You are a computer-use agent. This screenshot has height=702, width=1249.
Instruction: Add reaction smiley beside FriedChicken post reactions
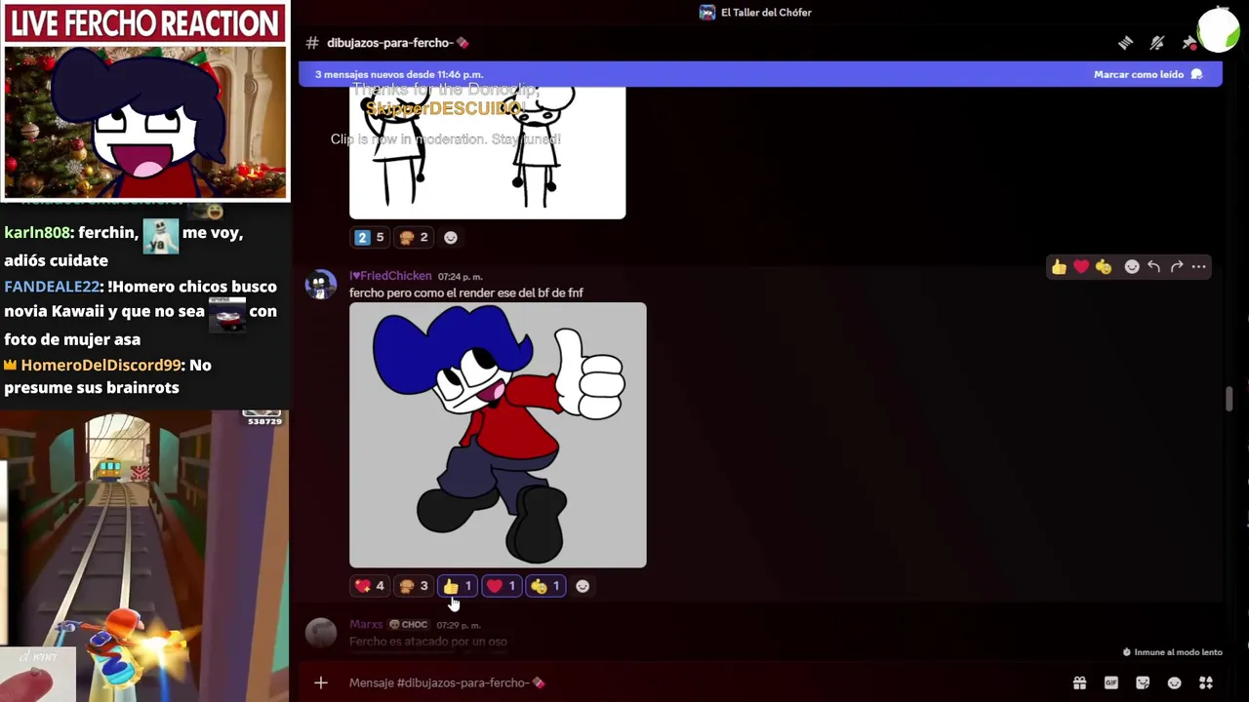[x=583, y=586]
